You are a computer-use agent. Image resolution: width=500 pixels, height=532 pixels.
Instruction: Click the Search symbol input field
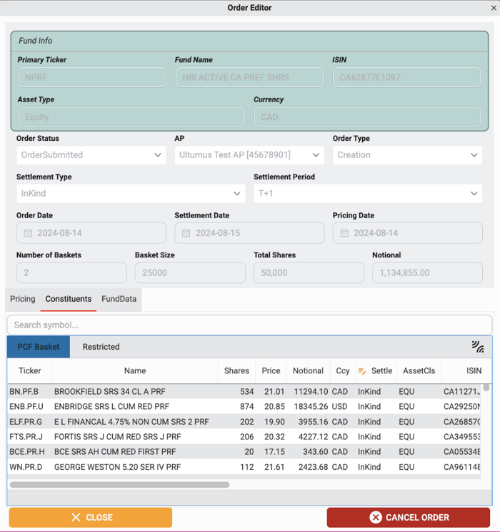pyautogui.click(x=249, y=325)
